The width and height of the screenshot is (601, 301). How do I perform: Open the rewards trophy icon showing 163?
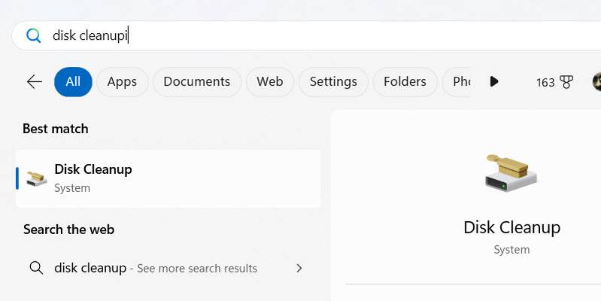pos(566,82)
